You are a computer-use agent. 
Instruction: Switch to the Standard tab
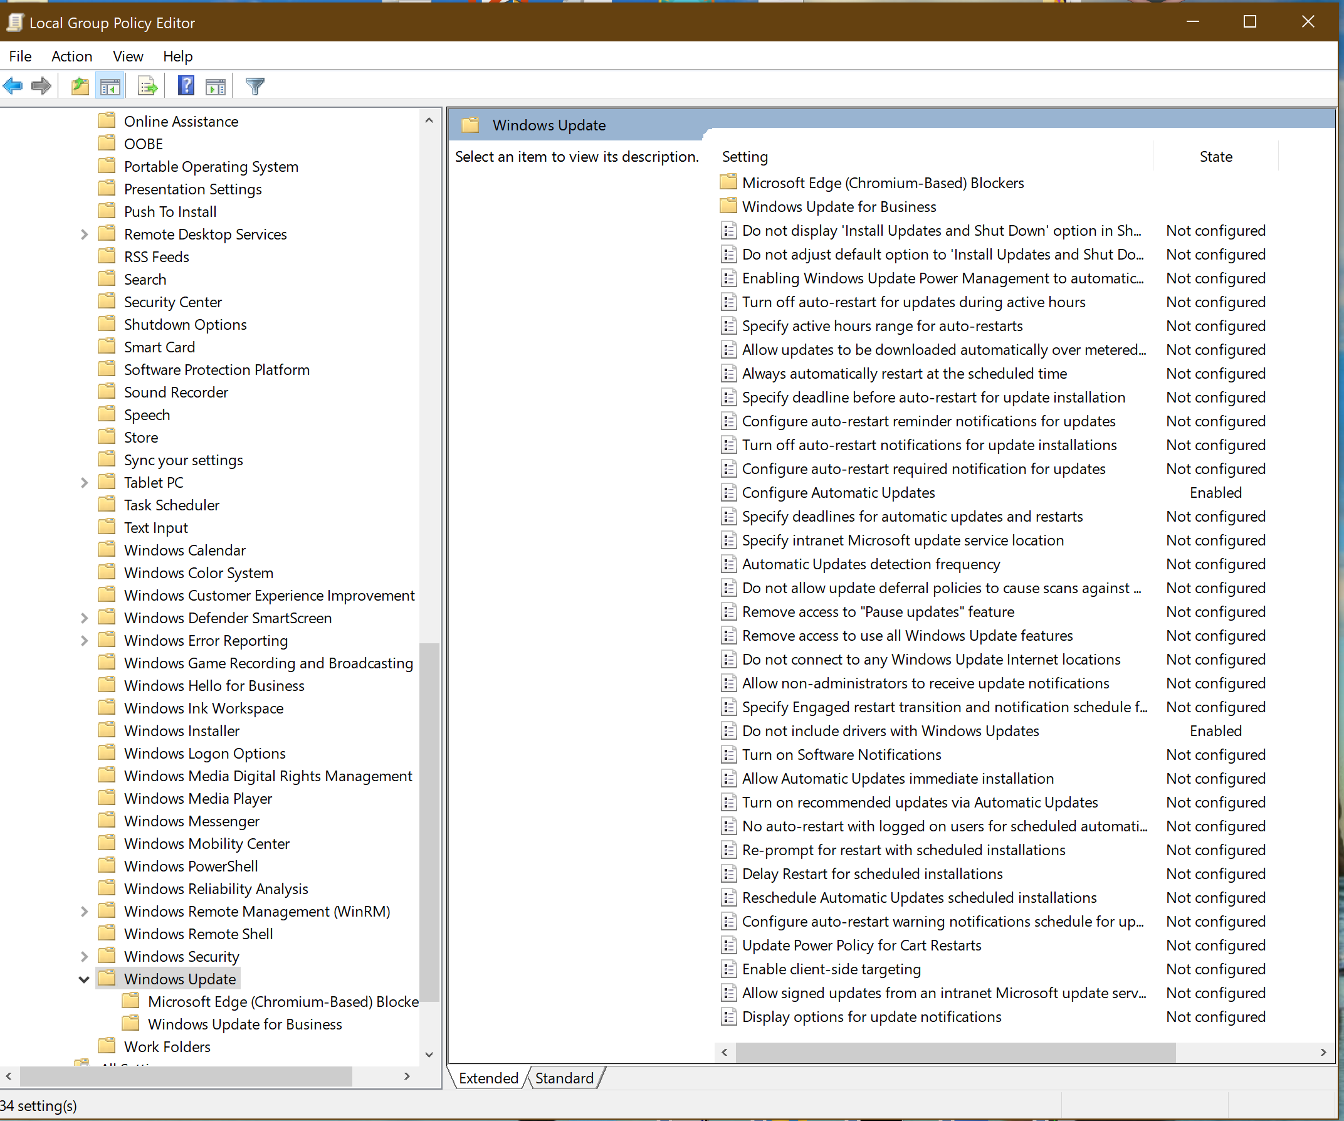[x=564, y=1078]
